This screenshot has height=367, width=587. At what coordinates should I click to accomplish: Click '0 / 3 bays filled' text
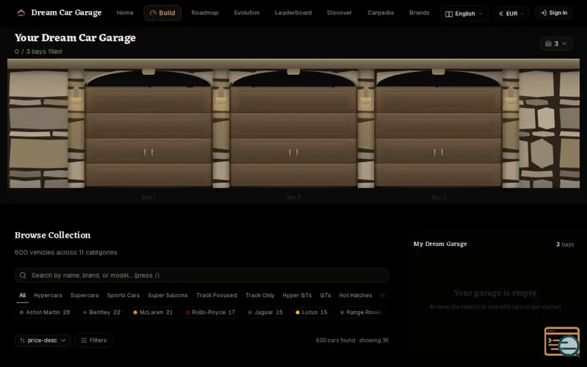[38, 51]
